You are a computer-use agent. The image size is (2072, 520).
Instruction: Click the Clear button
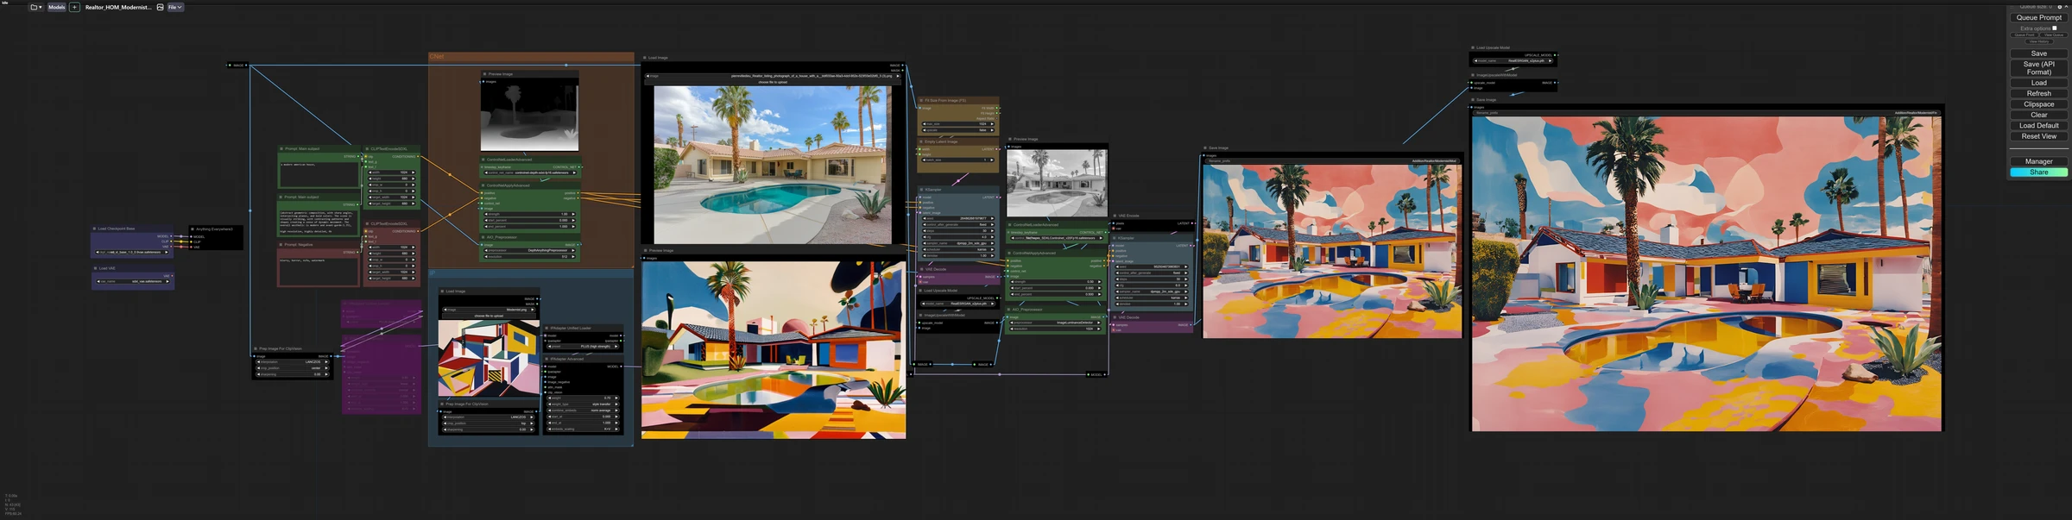click(x=2038, y=115)
